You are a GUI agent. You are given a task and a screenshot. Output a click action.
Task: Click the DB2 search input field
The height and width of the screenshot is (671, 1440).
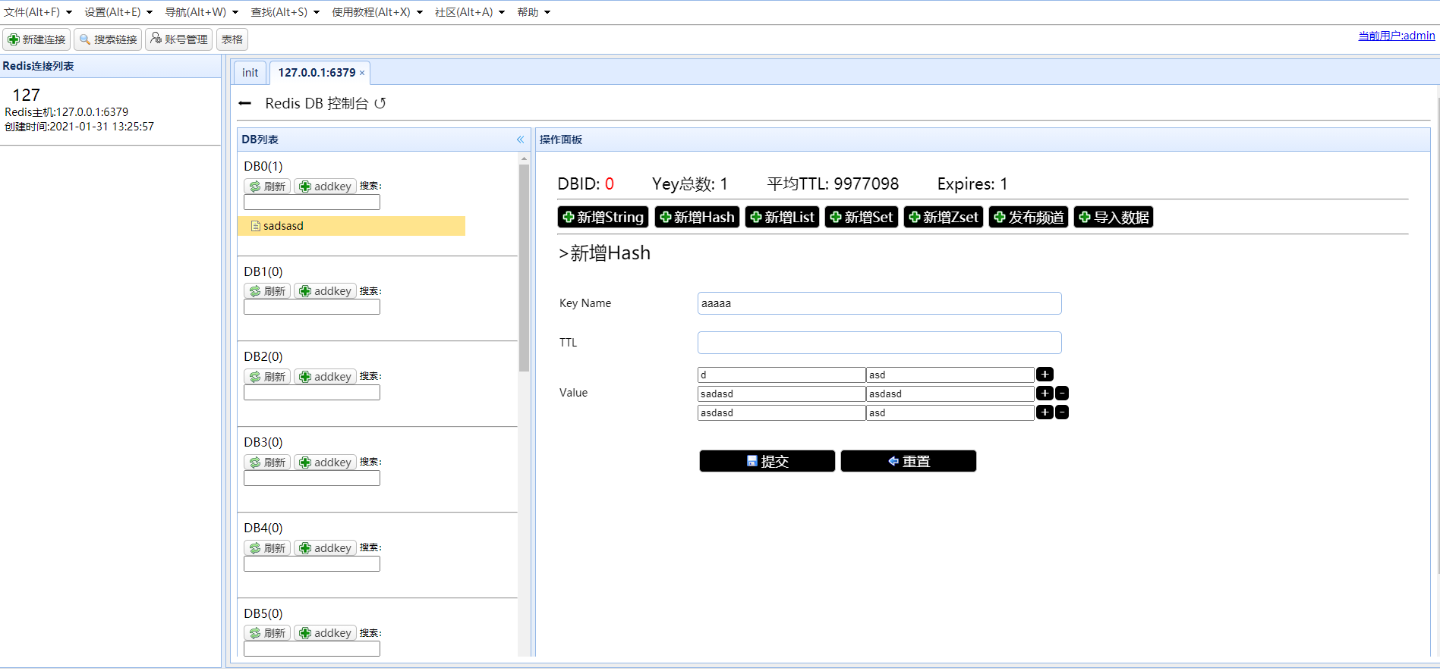point(312,393)
